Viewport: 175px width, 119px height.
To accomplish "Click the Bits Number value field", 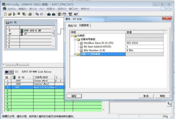I will coord(145,50).
